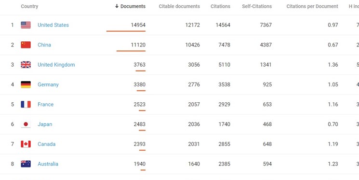Select citations per document value 1.36

tap(333, 65)
